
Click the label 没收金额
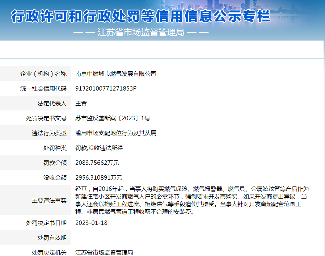[x=55, y=178]
